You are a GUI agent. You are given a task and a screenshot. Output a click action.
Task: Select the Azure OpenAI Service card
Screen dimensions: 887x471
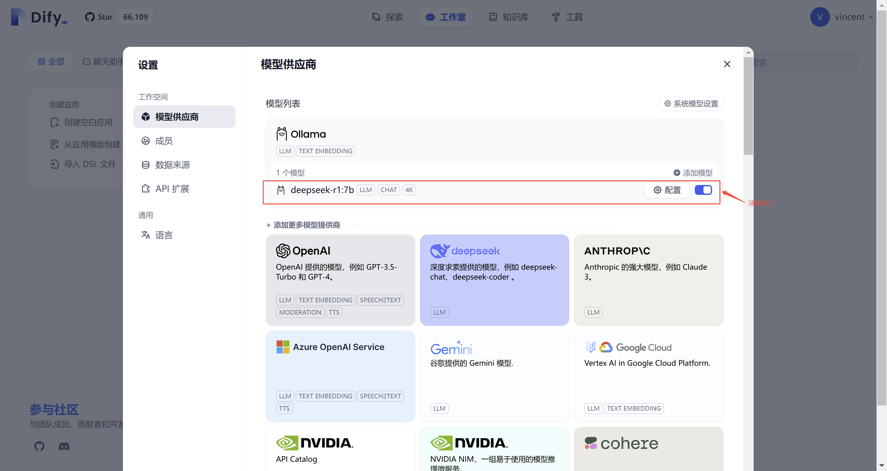coord(340,376)
